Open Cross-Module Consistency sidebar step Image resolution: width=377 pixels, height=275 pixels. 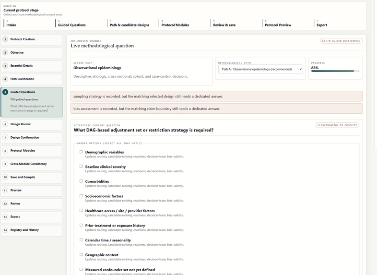tap(32, 164)
